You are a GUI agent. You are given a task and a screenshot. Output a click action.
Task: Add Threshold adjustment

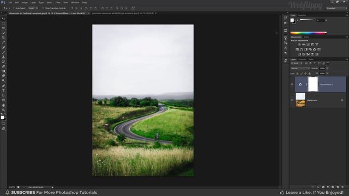tap(308, 54)
